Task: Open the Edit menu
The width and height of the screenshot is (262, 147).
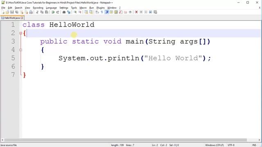Action: pos(10,8)
